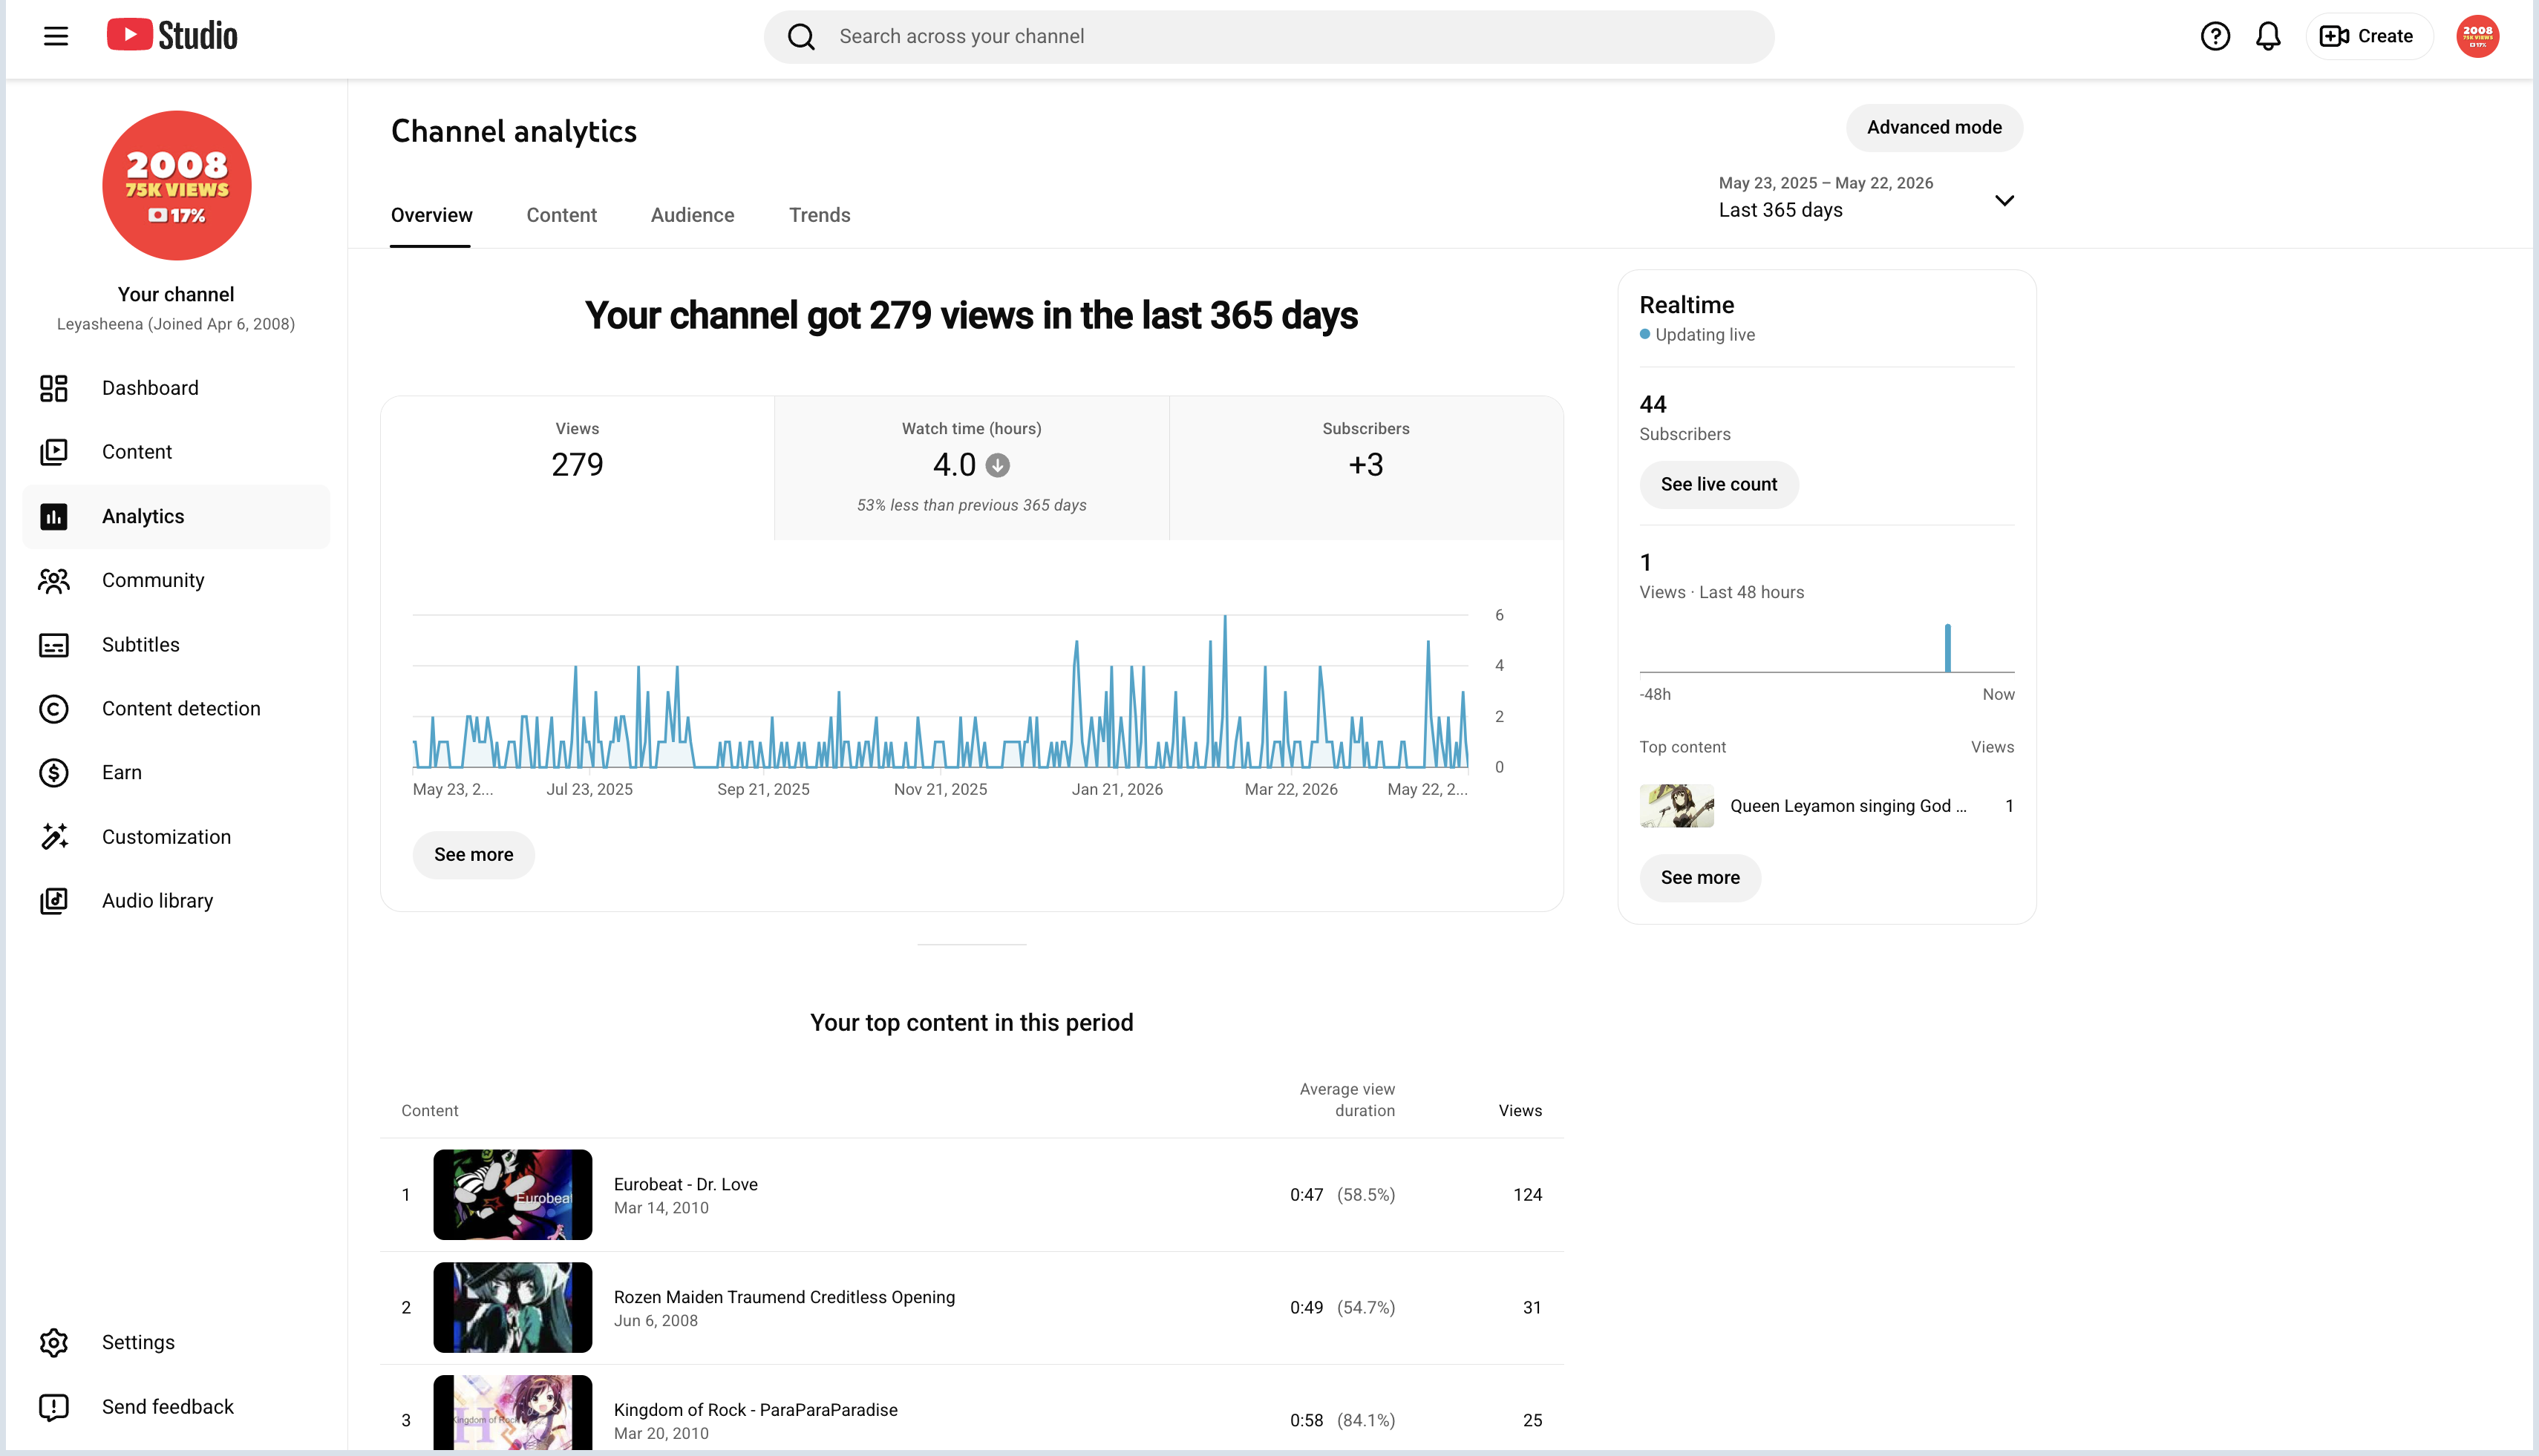Click Queen Leyamon singing God title
The height and width of the screenshot is (1456, 2539).
pyautogui.click(x=1848, y=807)
